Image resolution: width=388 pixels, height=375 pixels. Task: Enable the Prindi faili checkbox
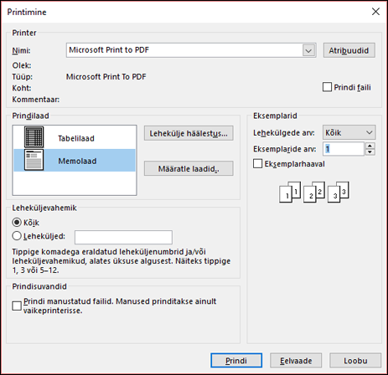327,87
